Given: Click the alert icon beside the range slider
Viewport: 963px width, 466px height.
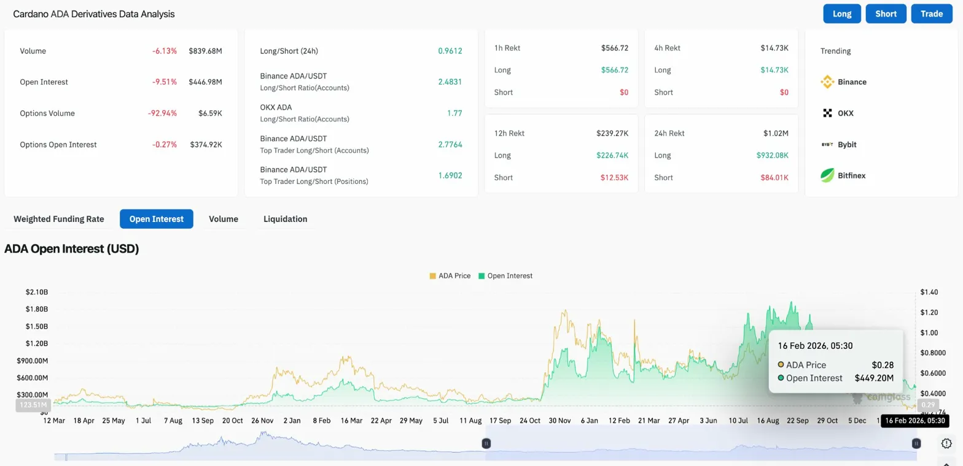Looking at the screenshot, I should pyautogui.click(x=946, y=443).
